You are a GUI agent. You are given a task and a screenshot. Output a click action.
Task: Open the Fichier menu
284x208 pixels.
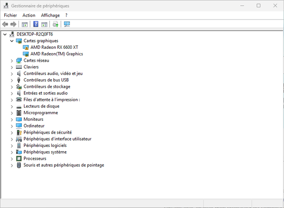[10, 15]
